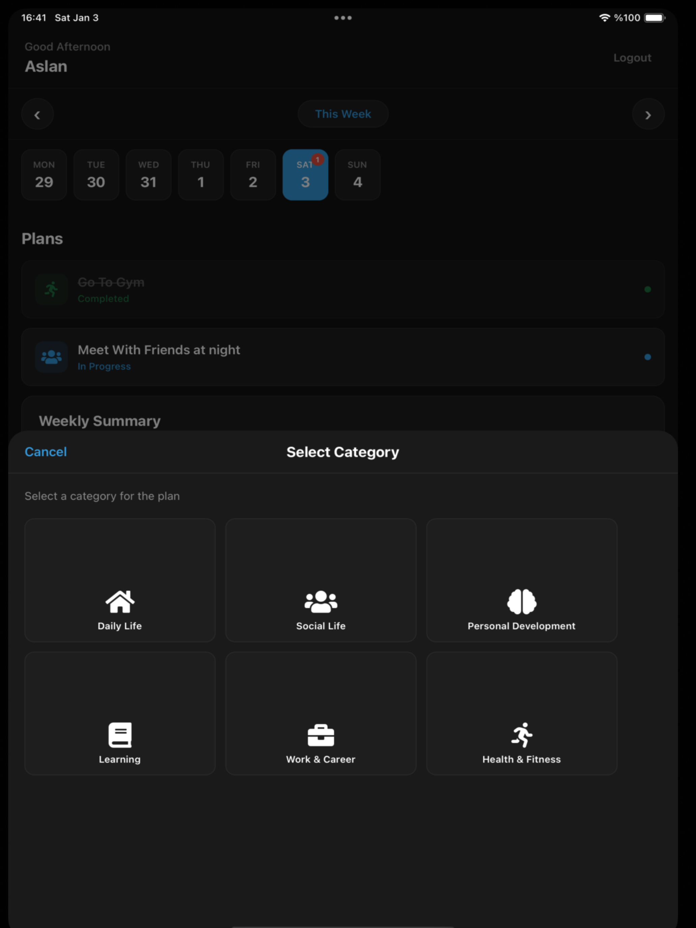This screenshot has height=928, width=696.
Task: Toggle the blue status dot on Meet With Friends
Action: click(x=647, y=357)
